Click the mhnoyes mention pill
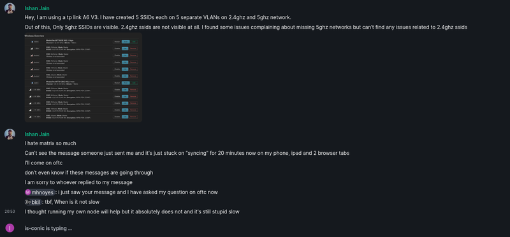Screen dimensions: 510x237 [x=40, y=192]
